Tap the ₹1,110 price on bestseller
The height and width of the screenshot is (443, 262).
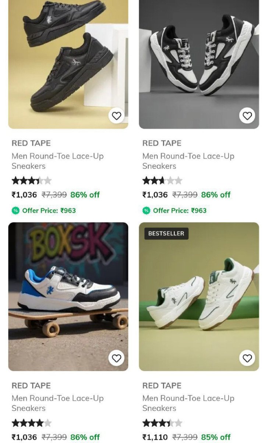(155, 437)
